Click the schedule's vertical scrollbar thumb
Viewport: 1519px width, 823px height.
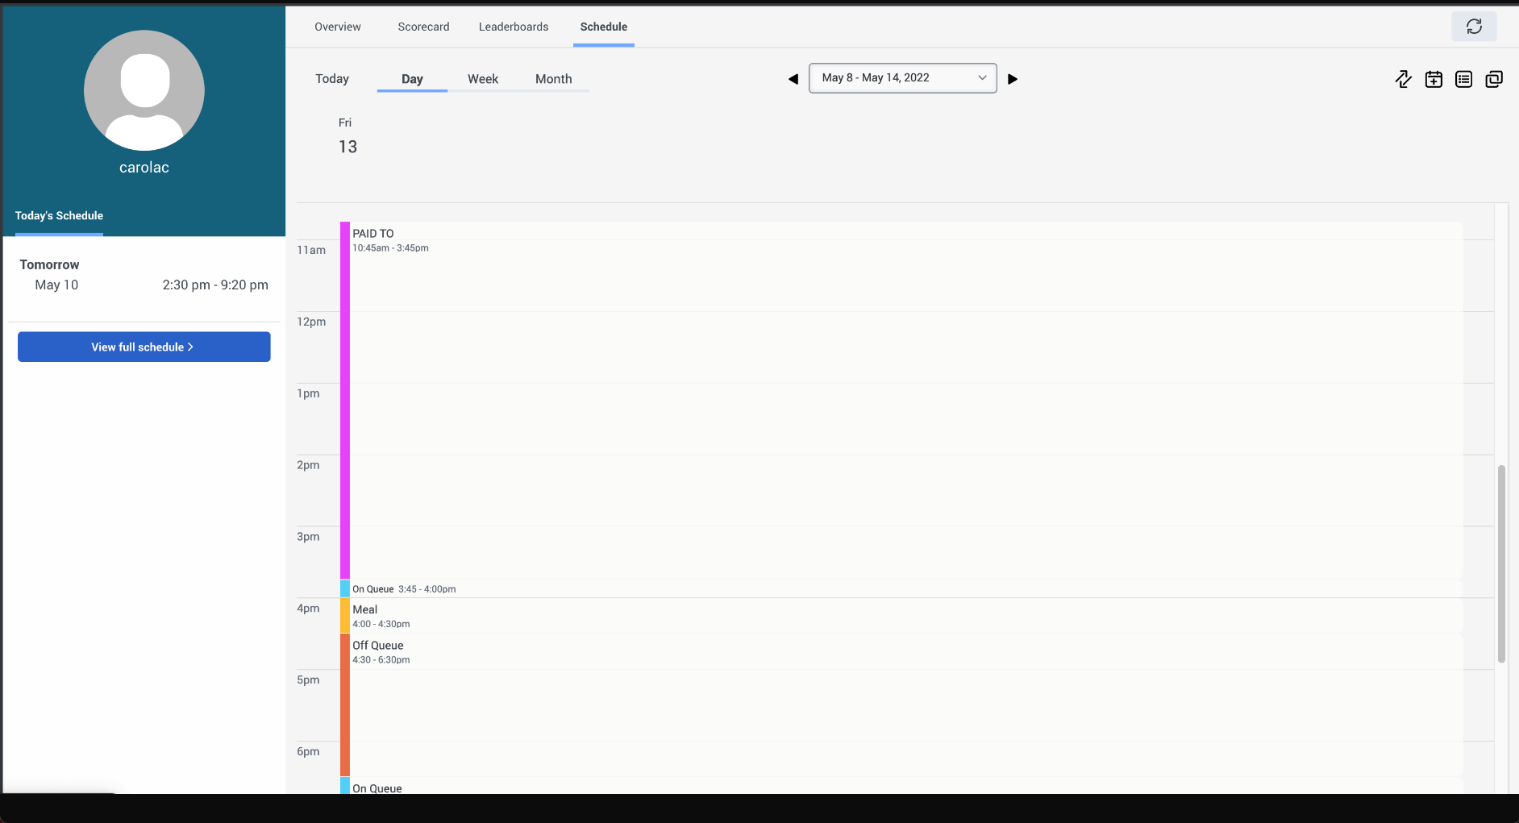[x=1501, y=564]
